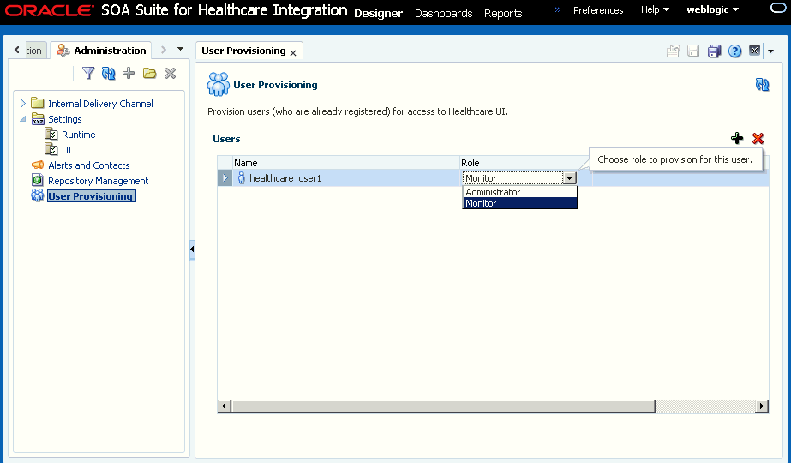The width and height of the screenshot is (791, 463).
Task: Click the open folder icon in Administration toolbar
Action: pyautogui.click(x=149, y=73)
